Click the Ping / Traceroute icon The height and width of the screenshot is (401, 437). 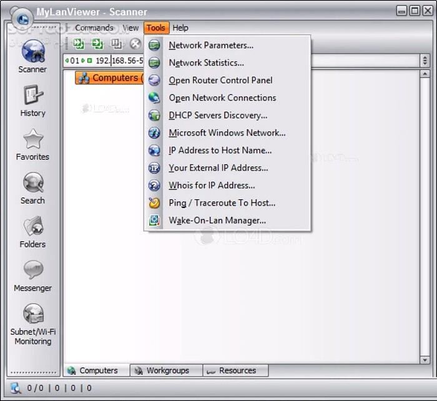pyautogui.click(x=154, y=203)
